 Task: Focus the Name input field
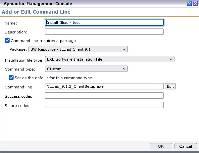(x=104, y=23)
